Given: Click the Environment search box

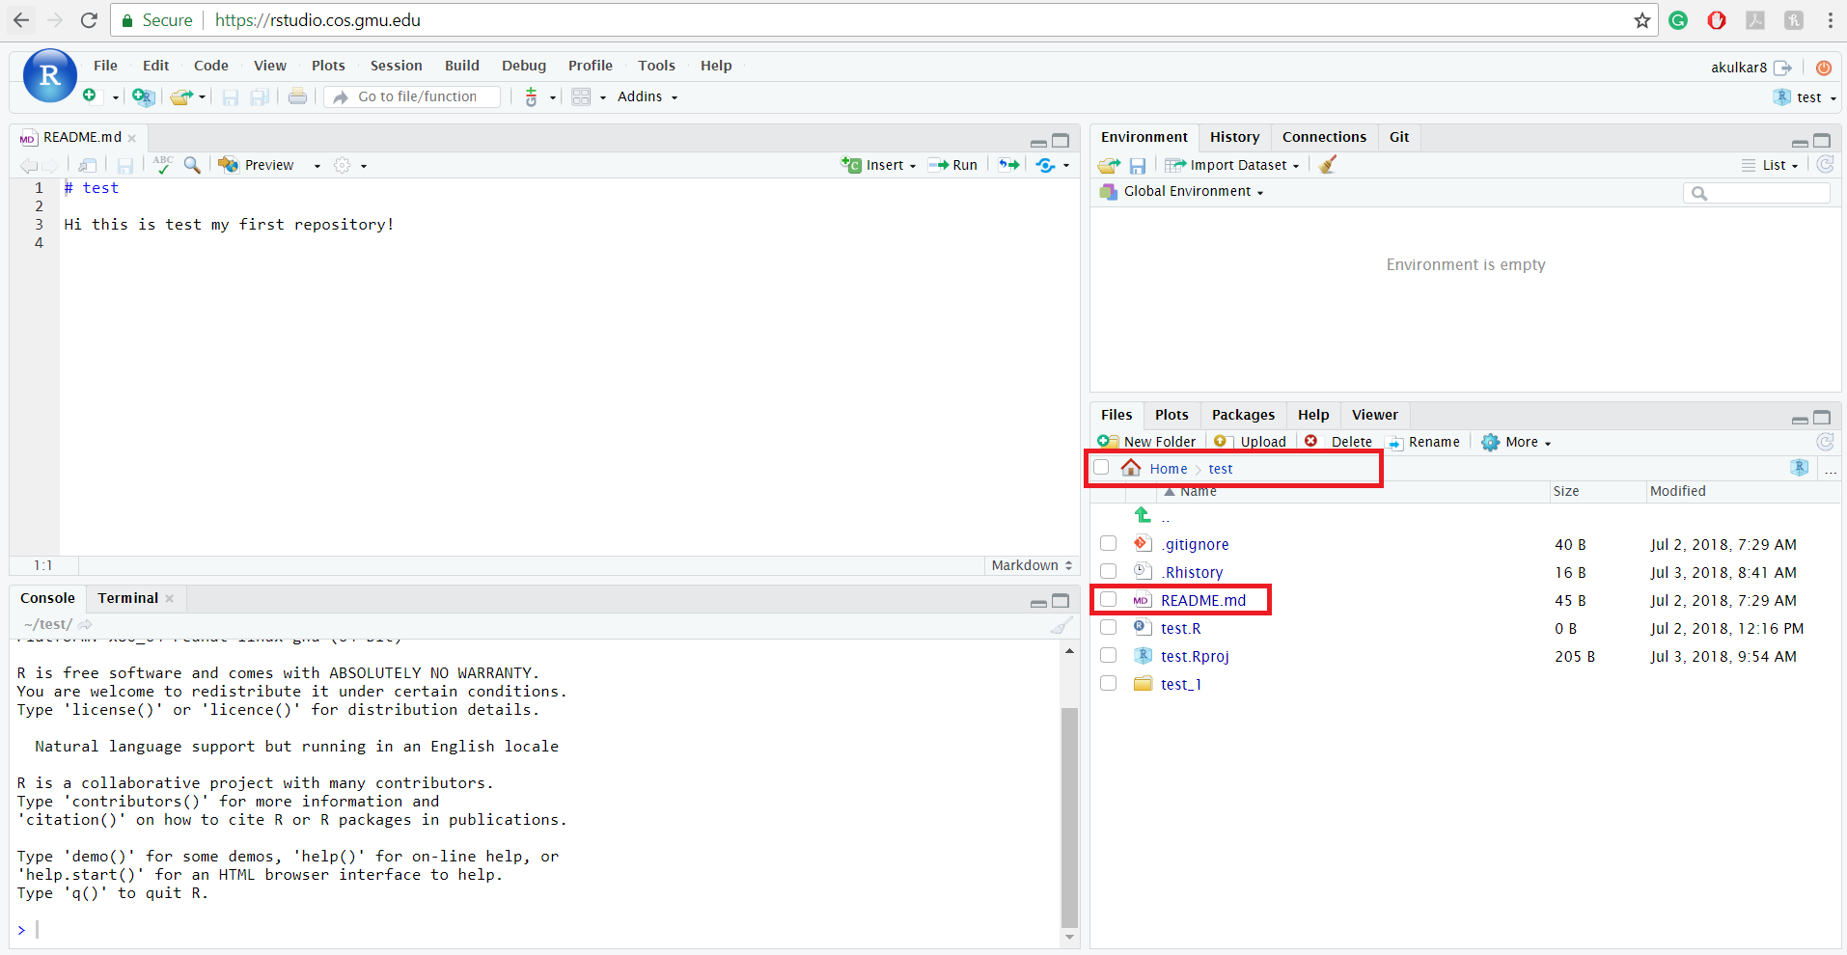Looking at the screenshot, I should (1756, 193).
